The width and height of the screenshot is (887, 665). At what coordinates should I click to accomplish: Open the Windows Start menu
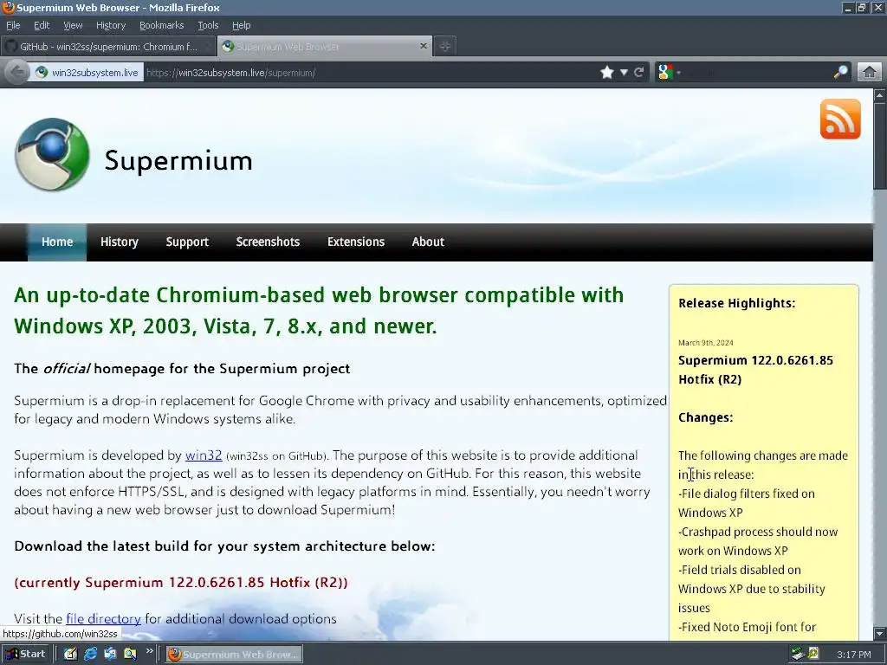coord(26,655)
